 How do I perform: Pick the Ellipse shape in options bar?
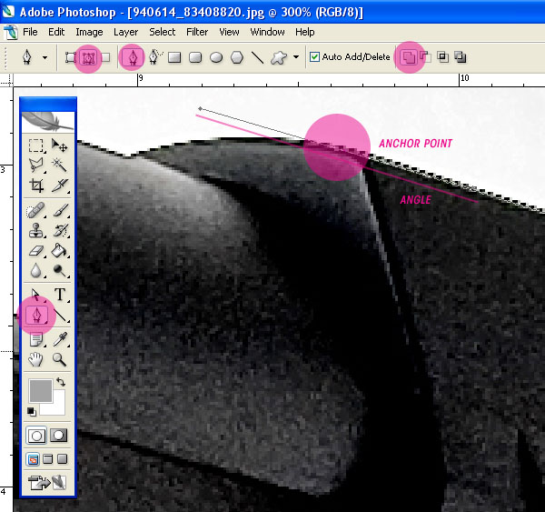click(x=216, y=57)
